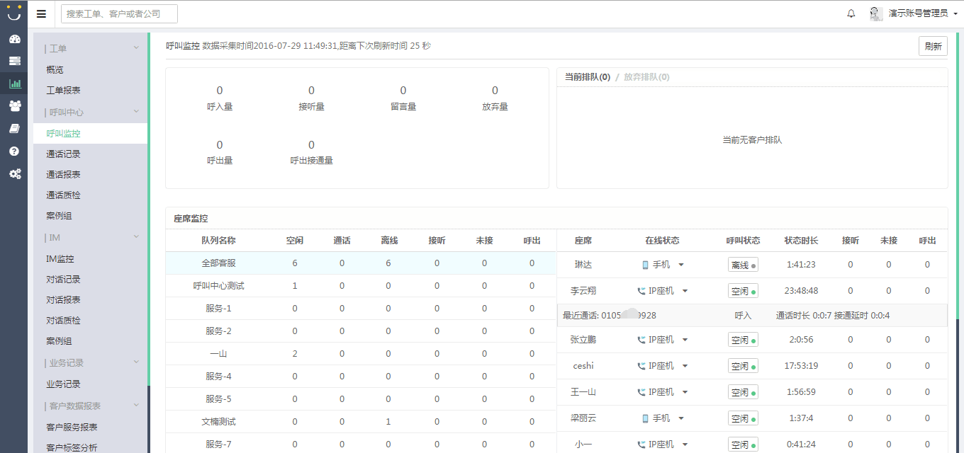Click the sidebar vertical scrollbar
The width and height of the screenshot is (964, 453).
click(x=149, y=212)
